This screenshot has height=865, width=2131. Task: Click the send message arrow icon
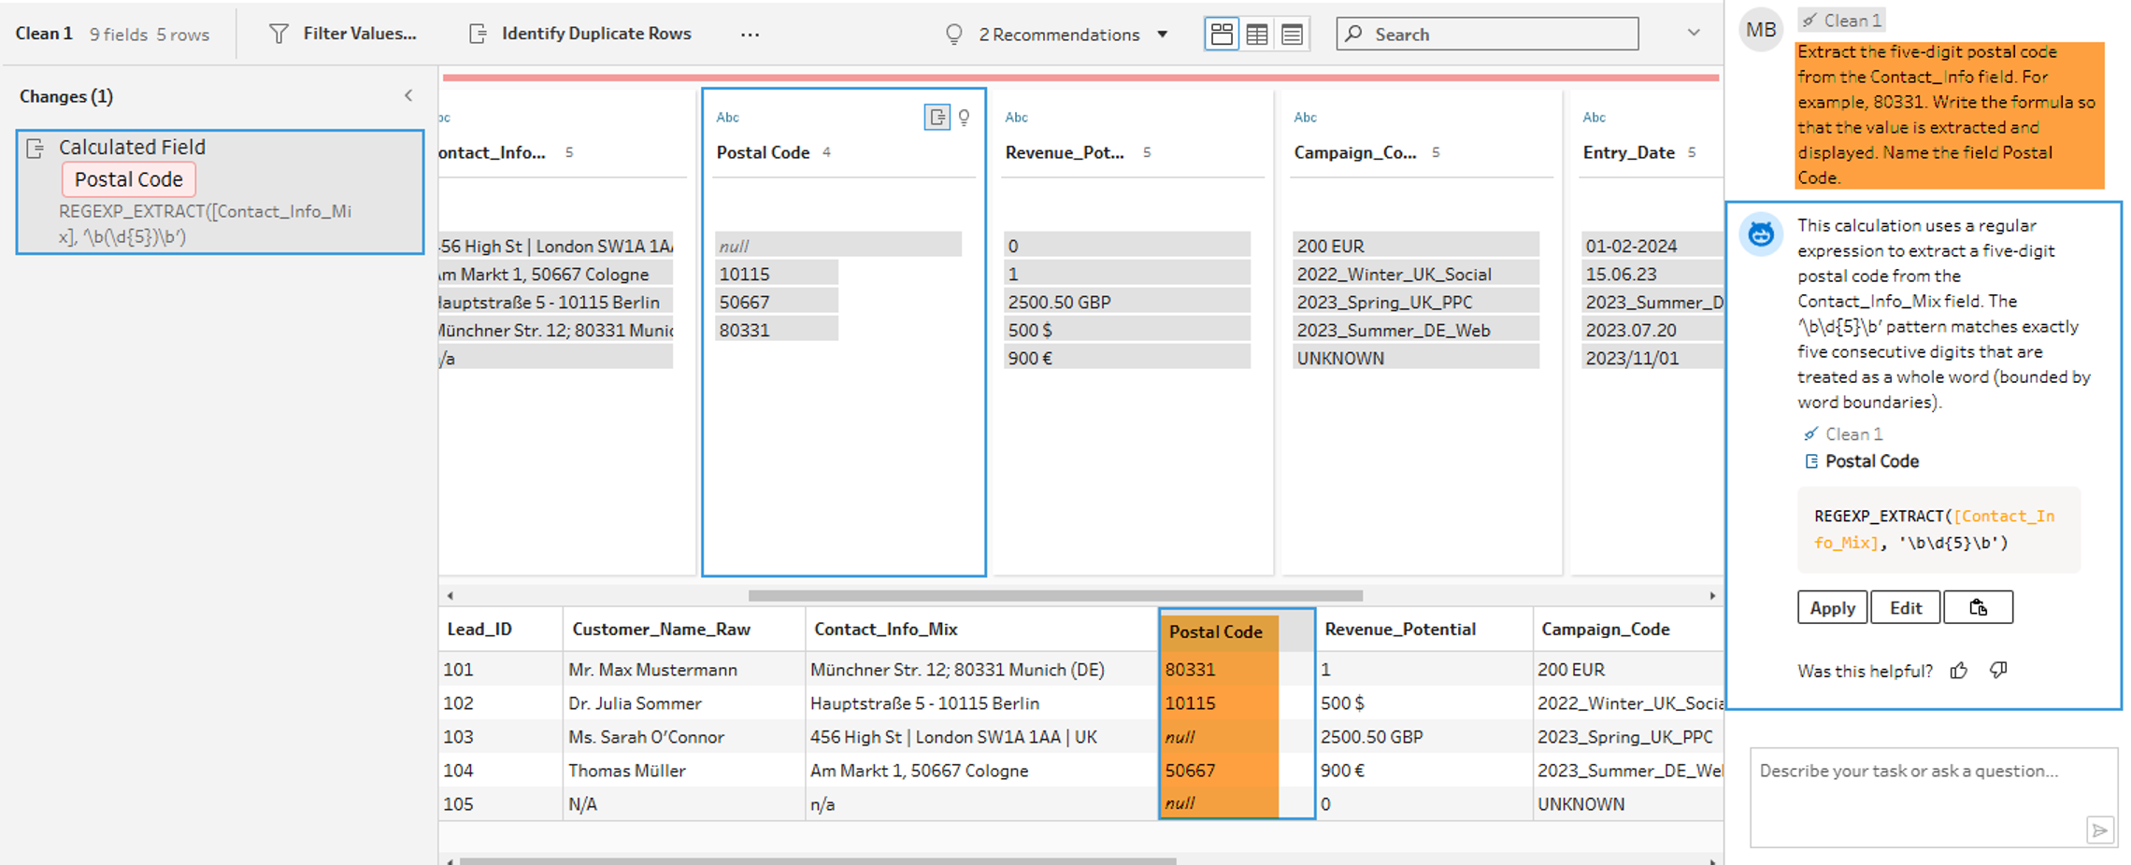[2099, 830]
